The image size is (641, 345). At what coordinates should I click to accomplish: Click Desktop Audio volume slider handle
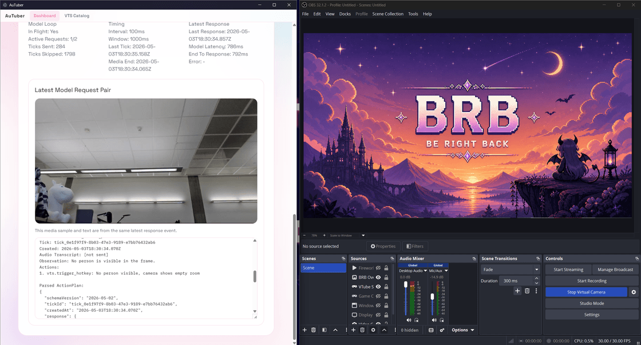[406, 284]
